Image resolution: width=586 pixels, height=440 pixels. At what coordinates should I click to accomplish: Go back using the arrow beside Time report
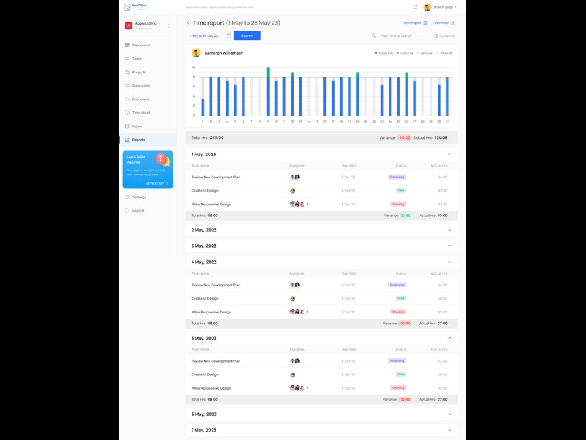pos(188,23)
